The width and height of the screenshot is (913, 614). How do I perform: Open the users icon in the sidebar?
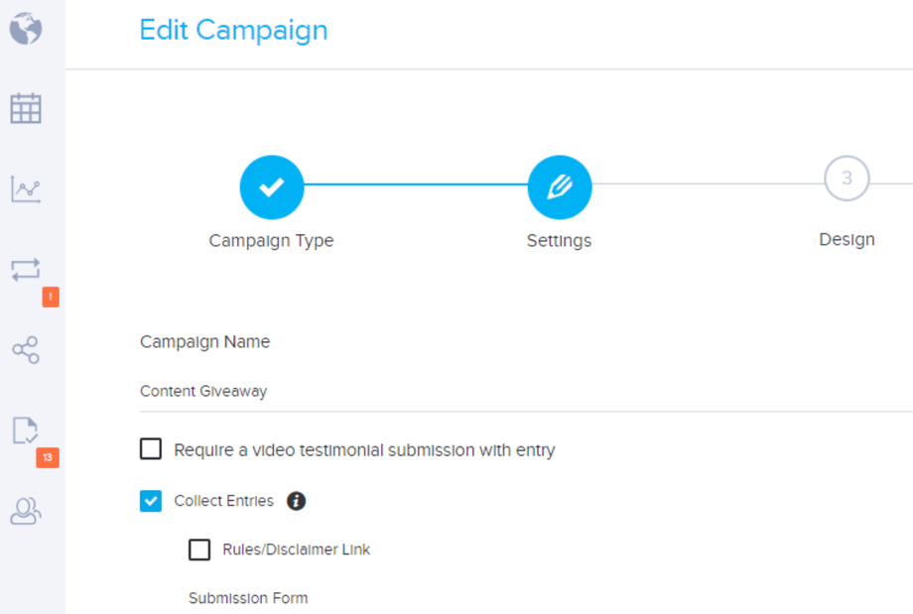26,511
